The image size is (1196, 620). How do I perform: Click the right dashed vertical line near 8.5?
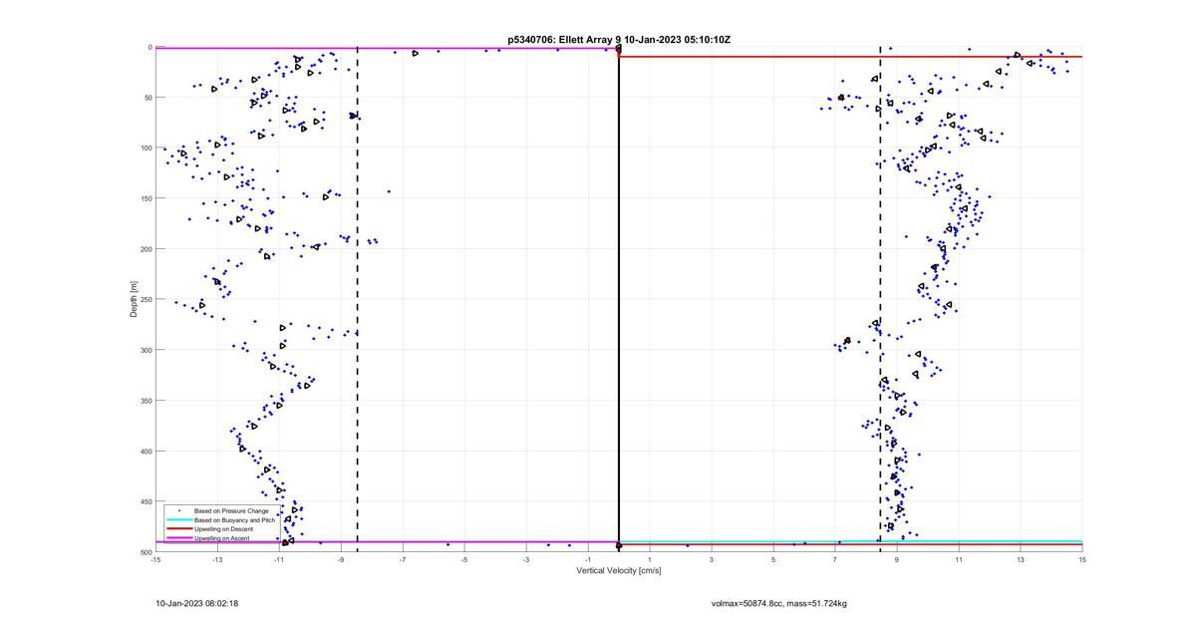[x=880, y=299]
